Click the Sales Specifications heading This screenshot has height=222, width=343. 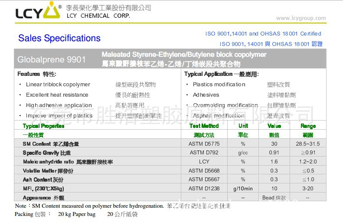[59, 38]
